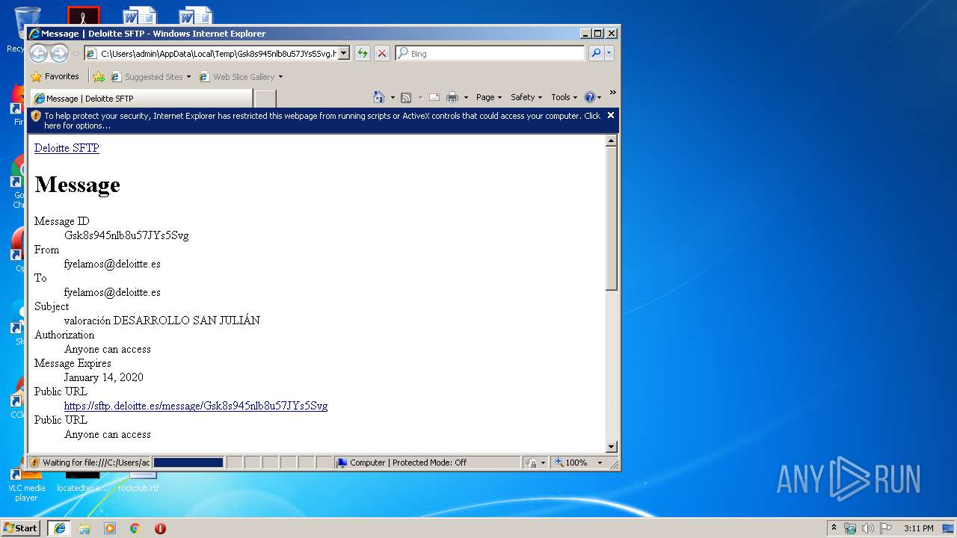
Task: Click the Deloitte SFTP link
Action: (x=67, y=148)
